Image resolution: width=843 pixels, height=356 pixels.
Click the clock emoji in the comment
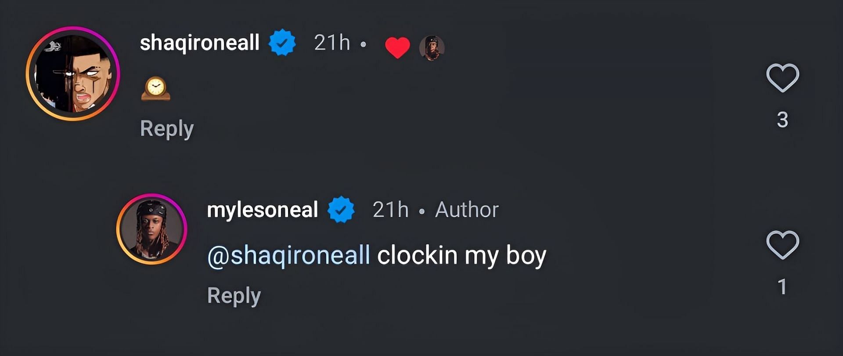tap(155, 88)
